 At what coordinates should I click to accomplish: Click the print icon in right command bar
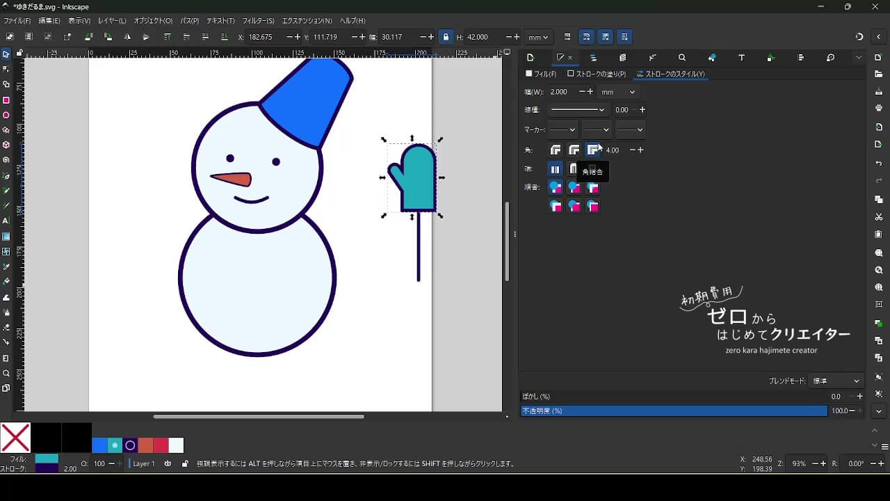tap(879, 108)
